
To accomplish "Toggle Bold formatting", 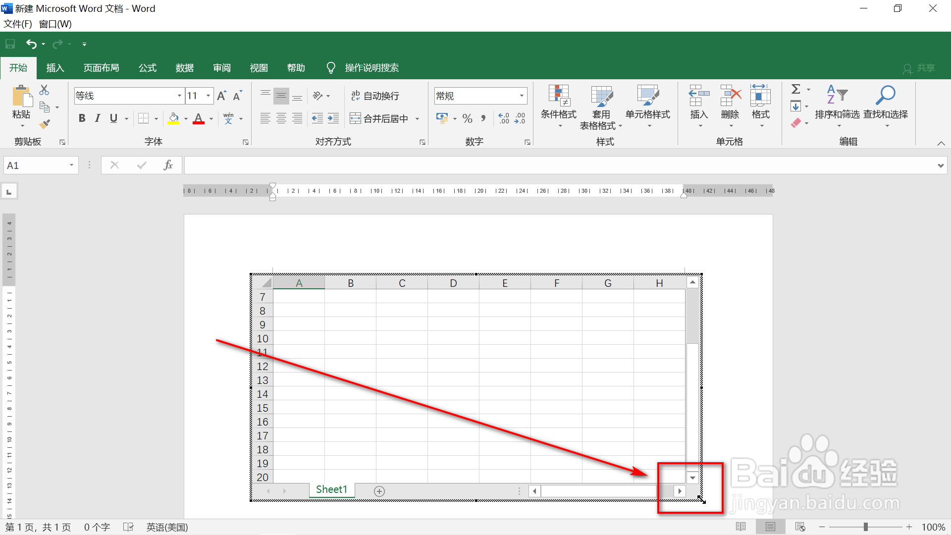I will (x=82, y=118).
